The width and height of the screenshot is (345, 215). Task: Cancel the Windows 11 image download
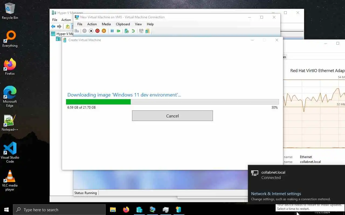(172, 116)
